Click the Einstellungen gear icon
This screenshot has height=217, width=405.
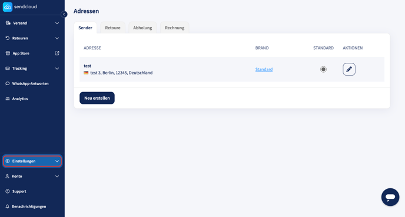(x=8, y=161)
